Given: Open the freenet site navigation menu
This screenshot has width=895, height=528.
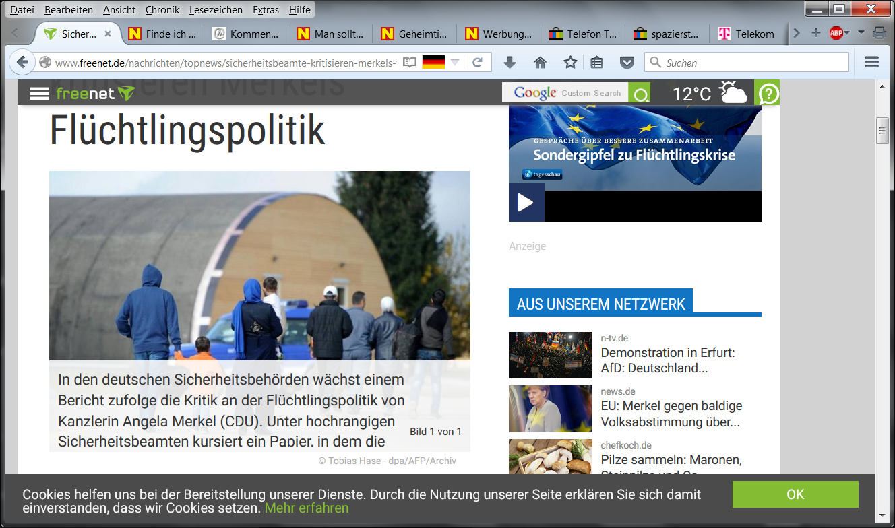Looking at the screenshot, I should [40, 94].
